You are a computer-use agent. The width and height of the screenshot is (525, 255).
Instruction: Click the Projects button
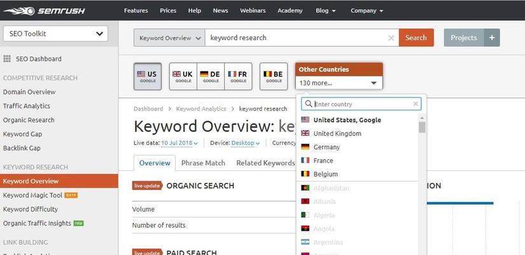point(464,38)
